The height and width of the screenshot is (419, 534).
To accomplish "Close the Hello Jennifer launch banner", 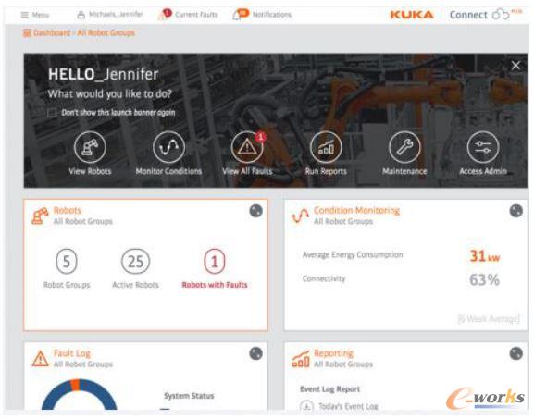I will [515, 66].
